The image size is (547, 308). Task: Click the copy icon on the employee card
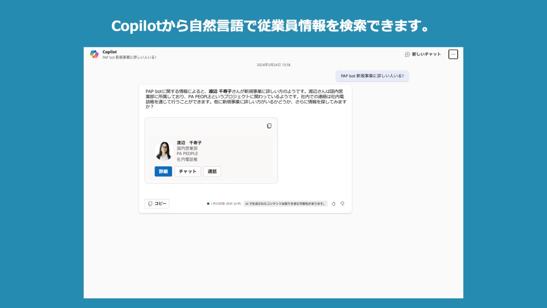click(269, 126)
